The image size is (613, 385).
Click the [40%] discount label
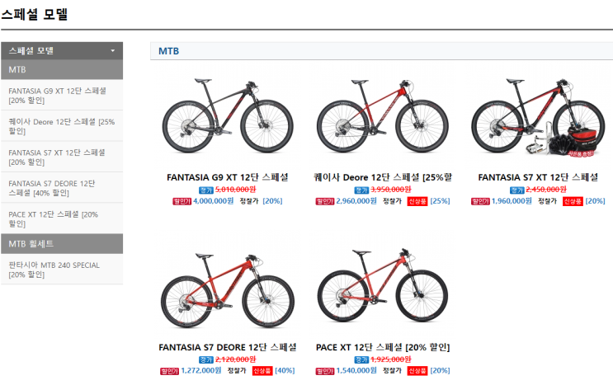coord(285,371)
